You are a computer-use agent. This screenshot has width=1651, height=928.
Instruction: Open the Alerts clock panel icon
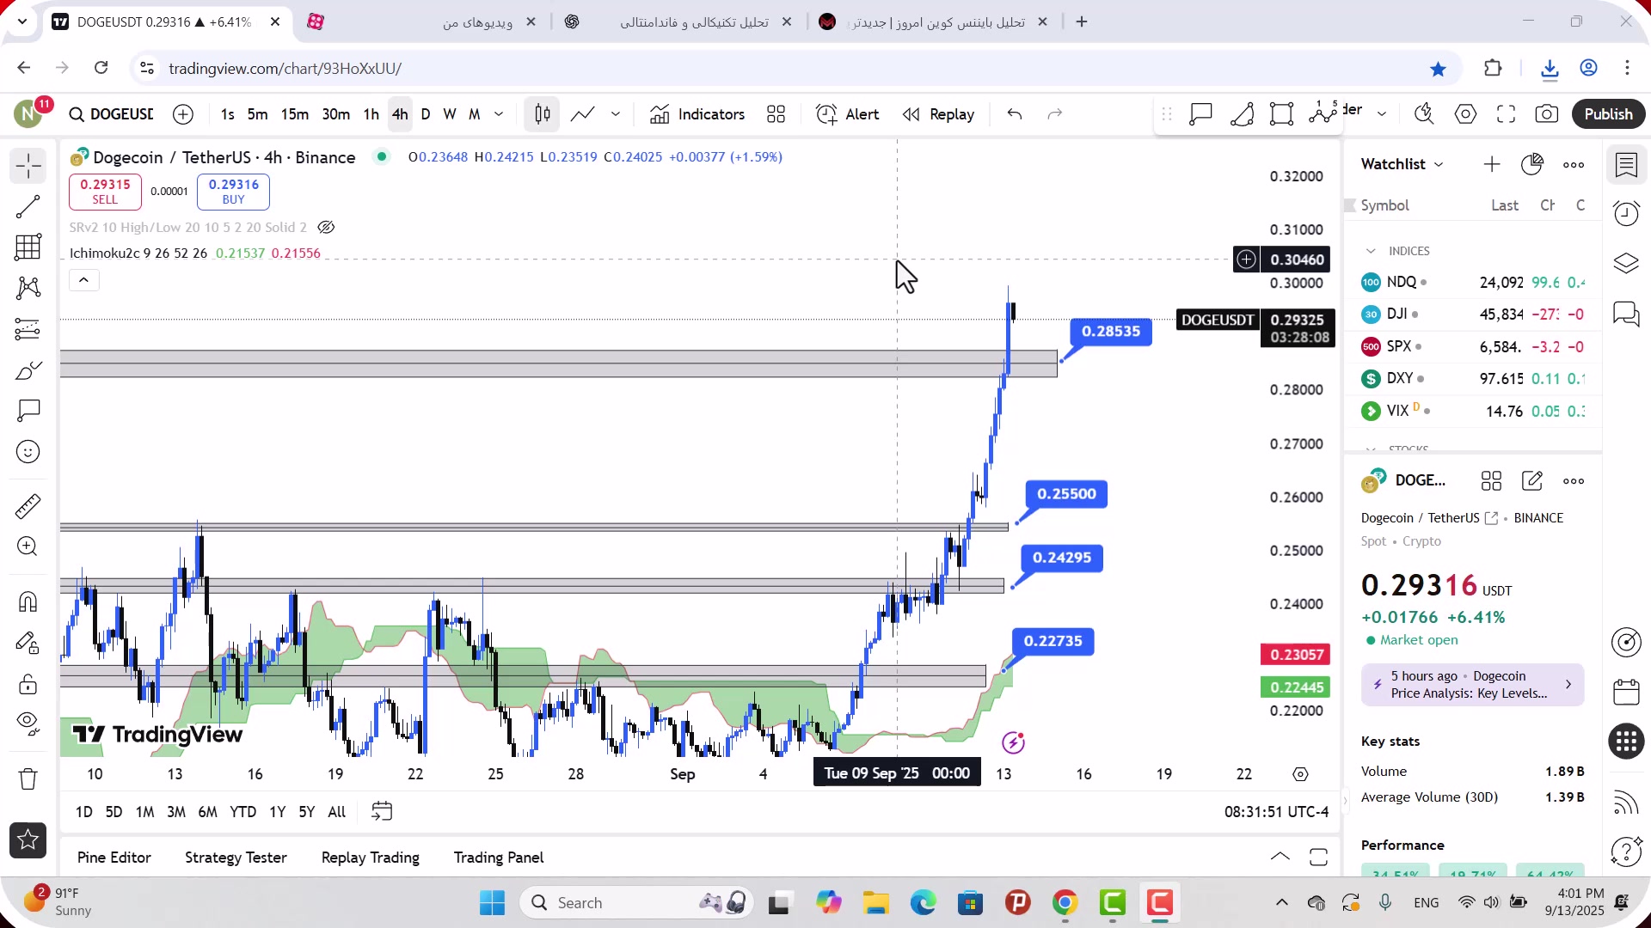coord(1627,213)
